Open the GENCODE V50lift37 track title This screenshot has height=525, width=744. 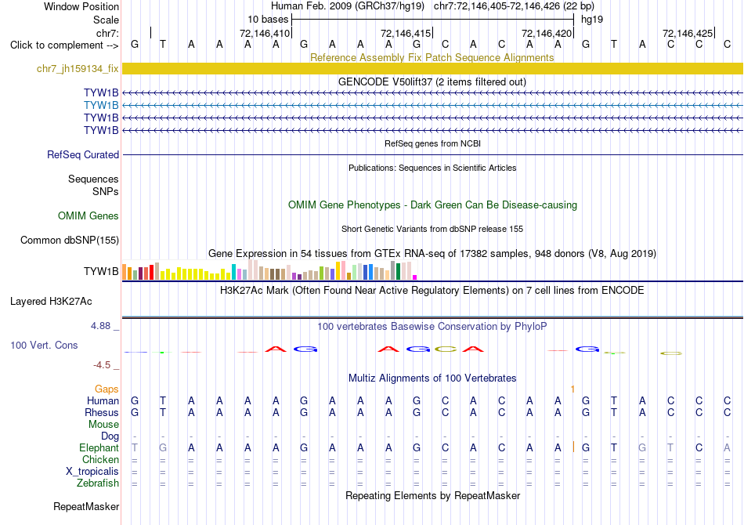(432, 81)
